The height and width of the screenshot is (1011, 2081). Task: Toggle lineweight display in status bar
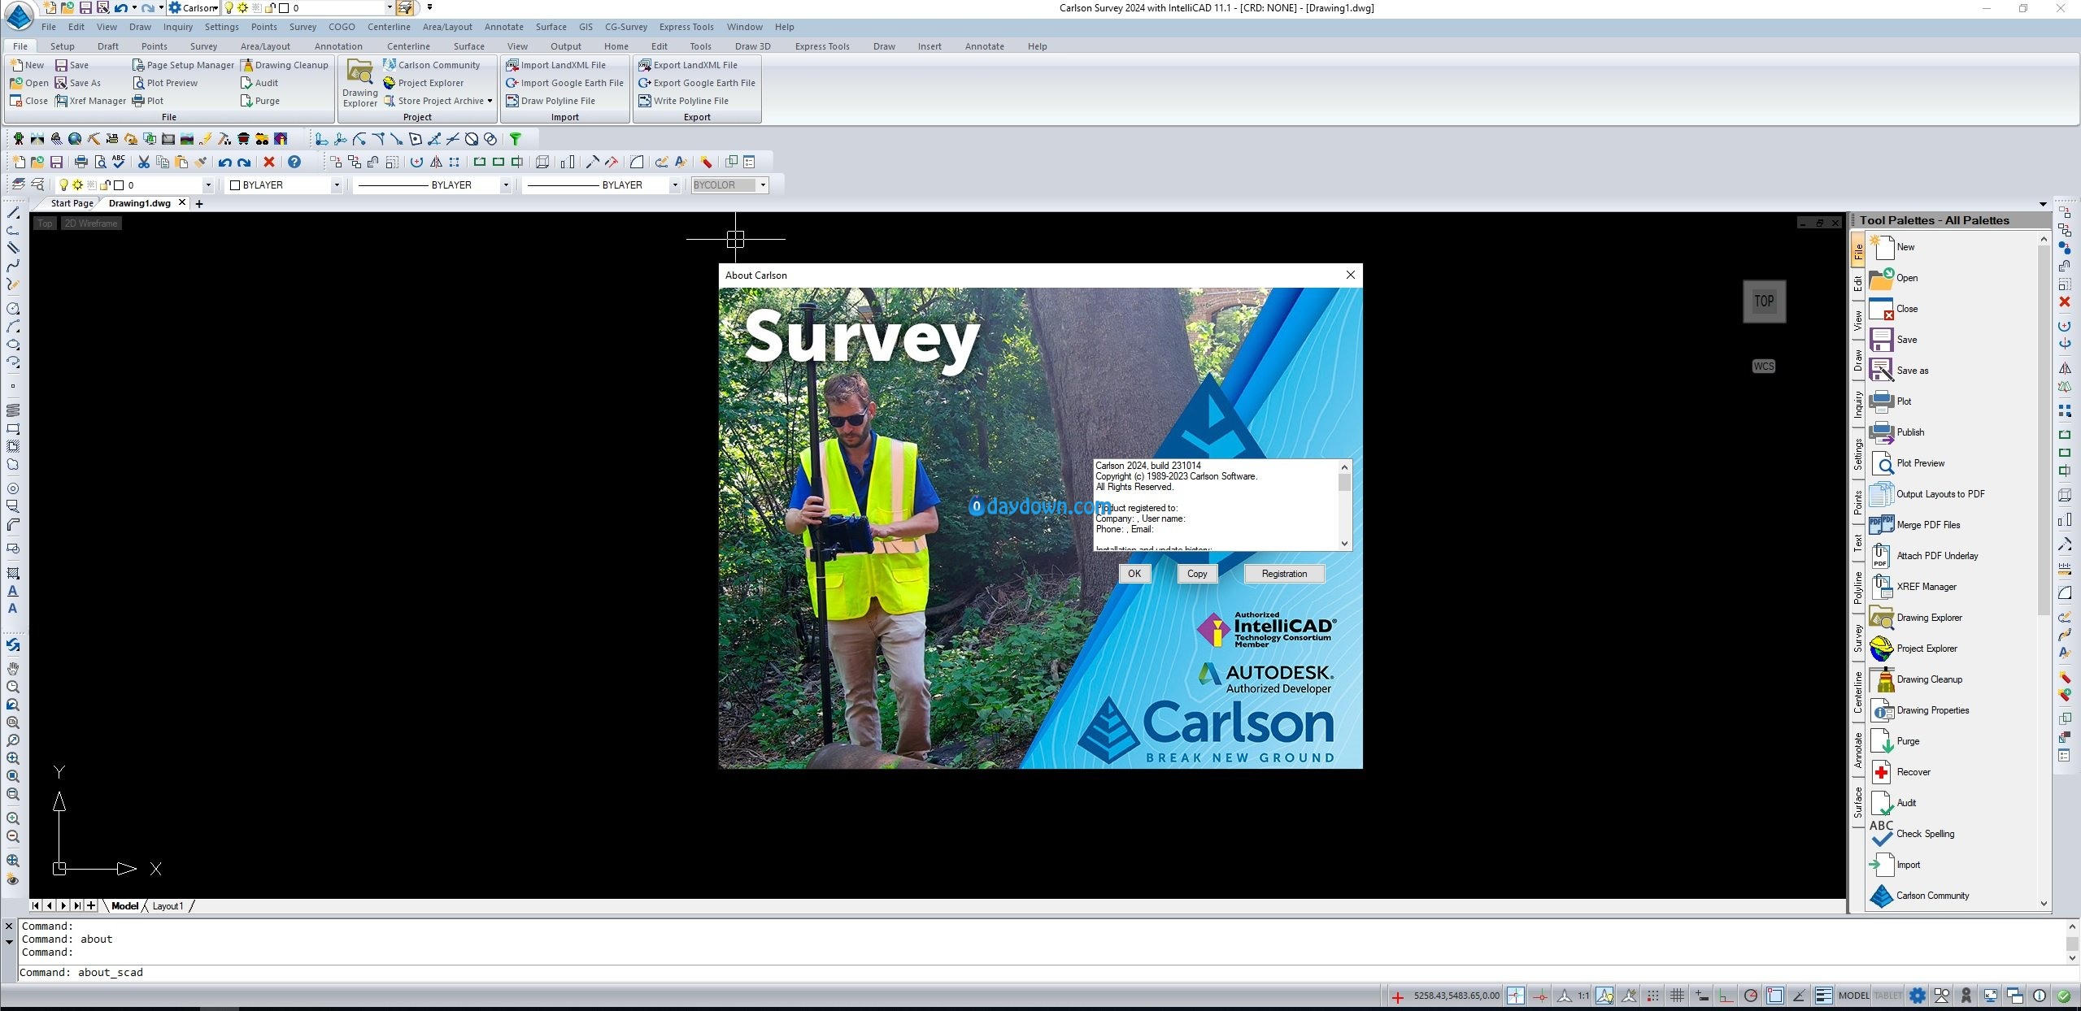1823,996
